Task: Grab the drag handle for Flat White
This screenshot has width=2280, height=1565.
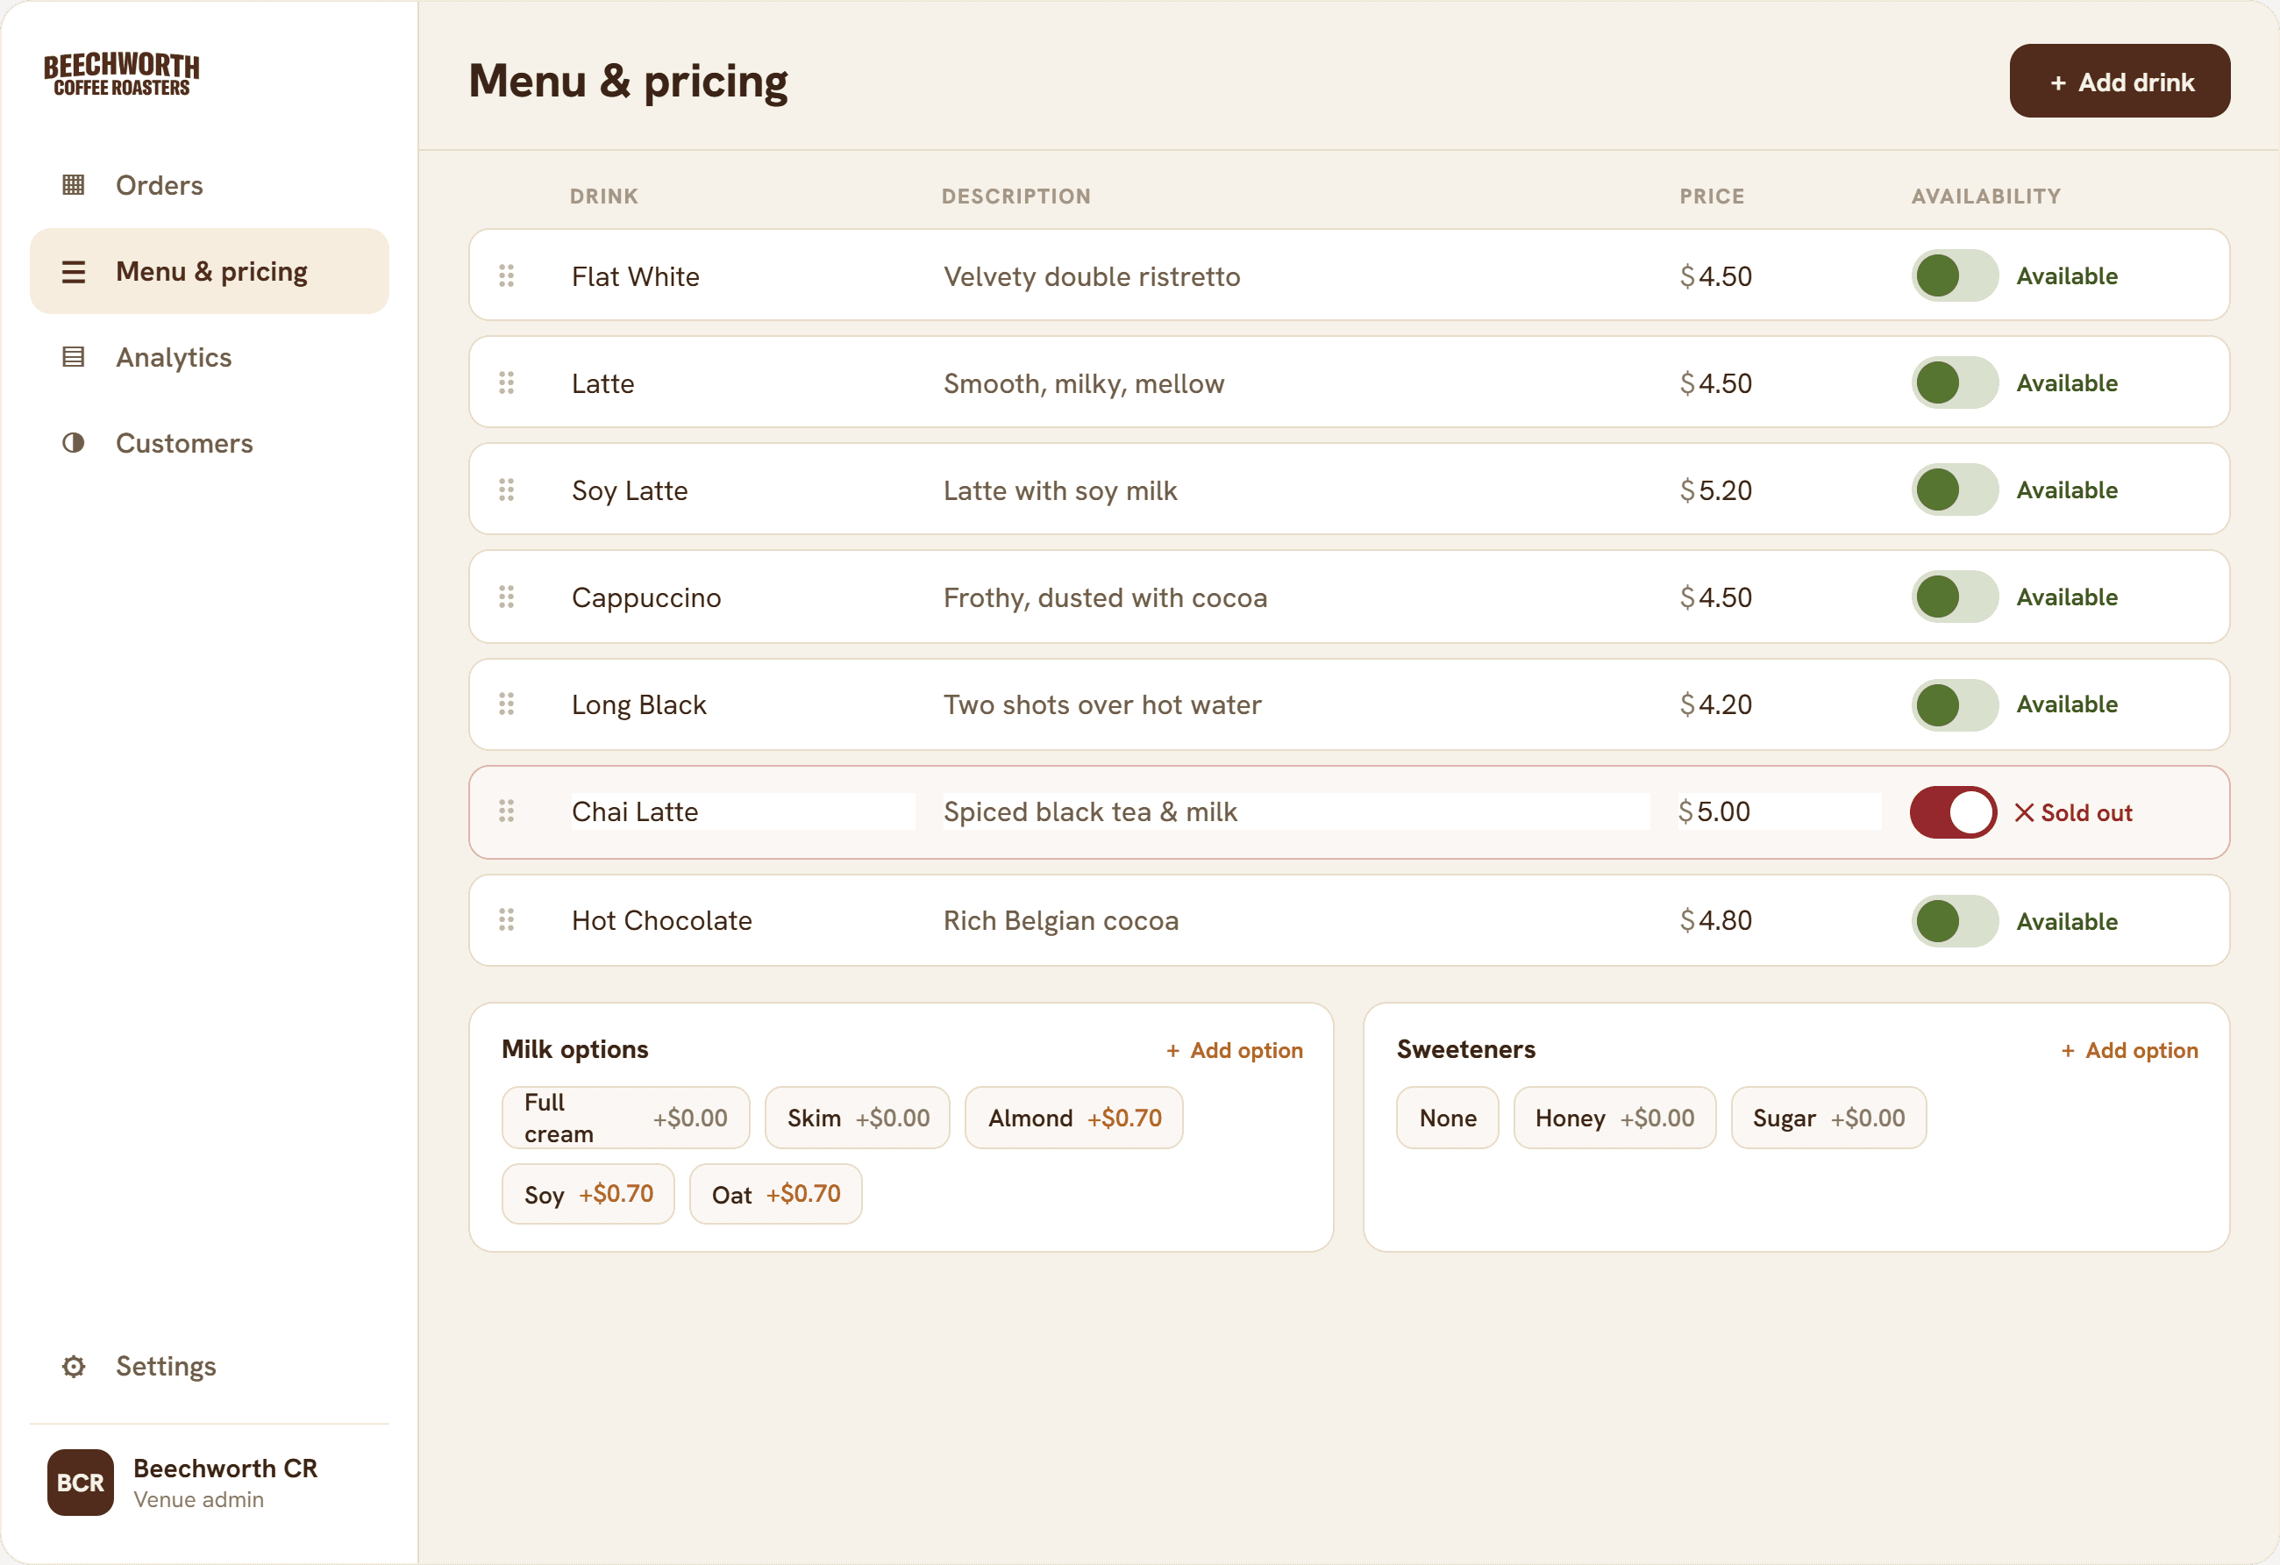Action: (x=506, y=275)
